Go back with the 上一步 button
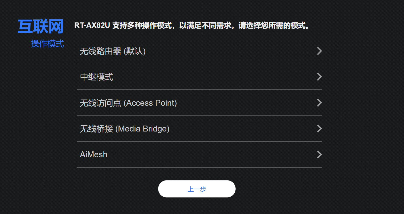 [197, 189]
